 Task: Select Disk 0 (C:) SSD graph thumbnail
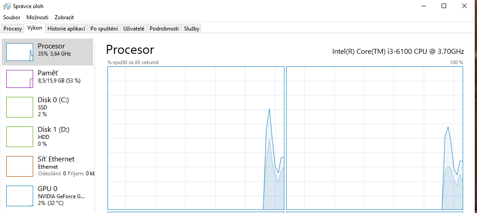[x=20, y=107]
